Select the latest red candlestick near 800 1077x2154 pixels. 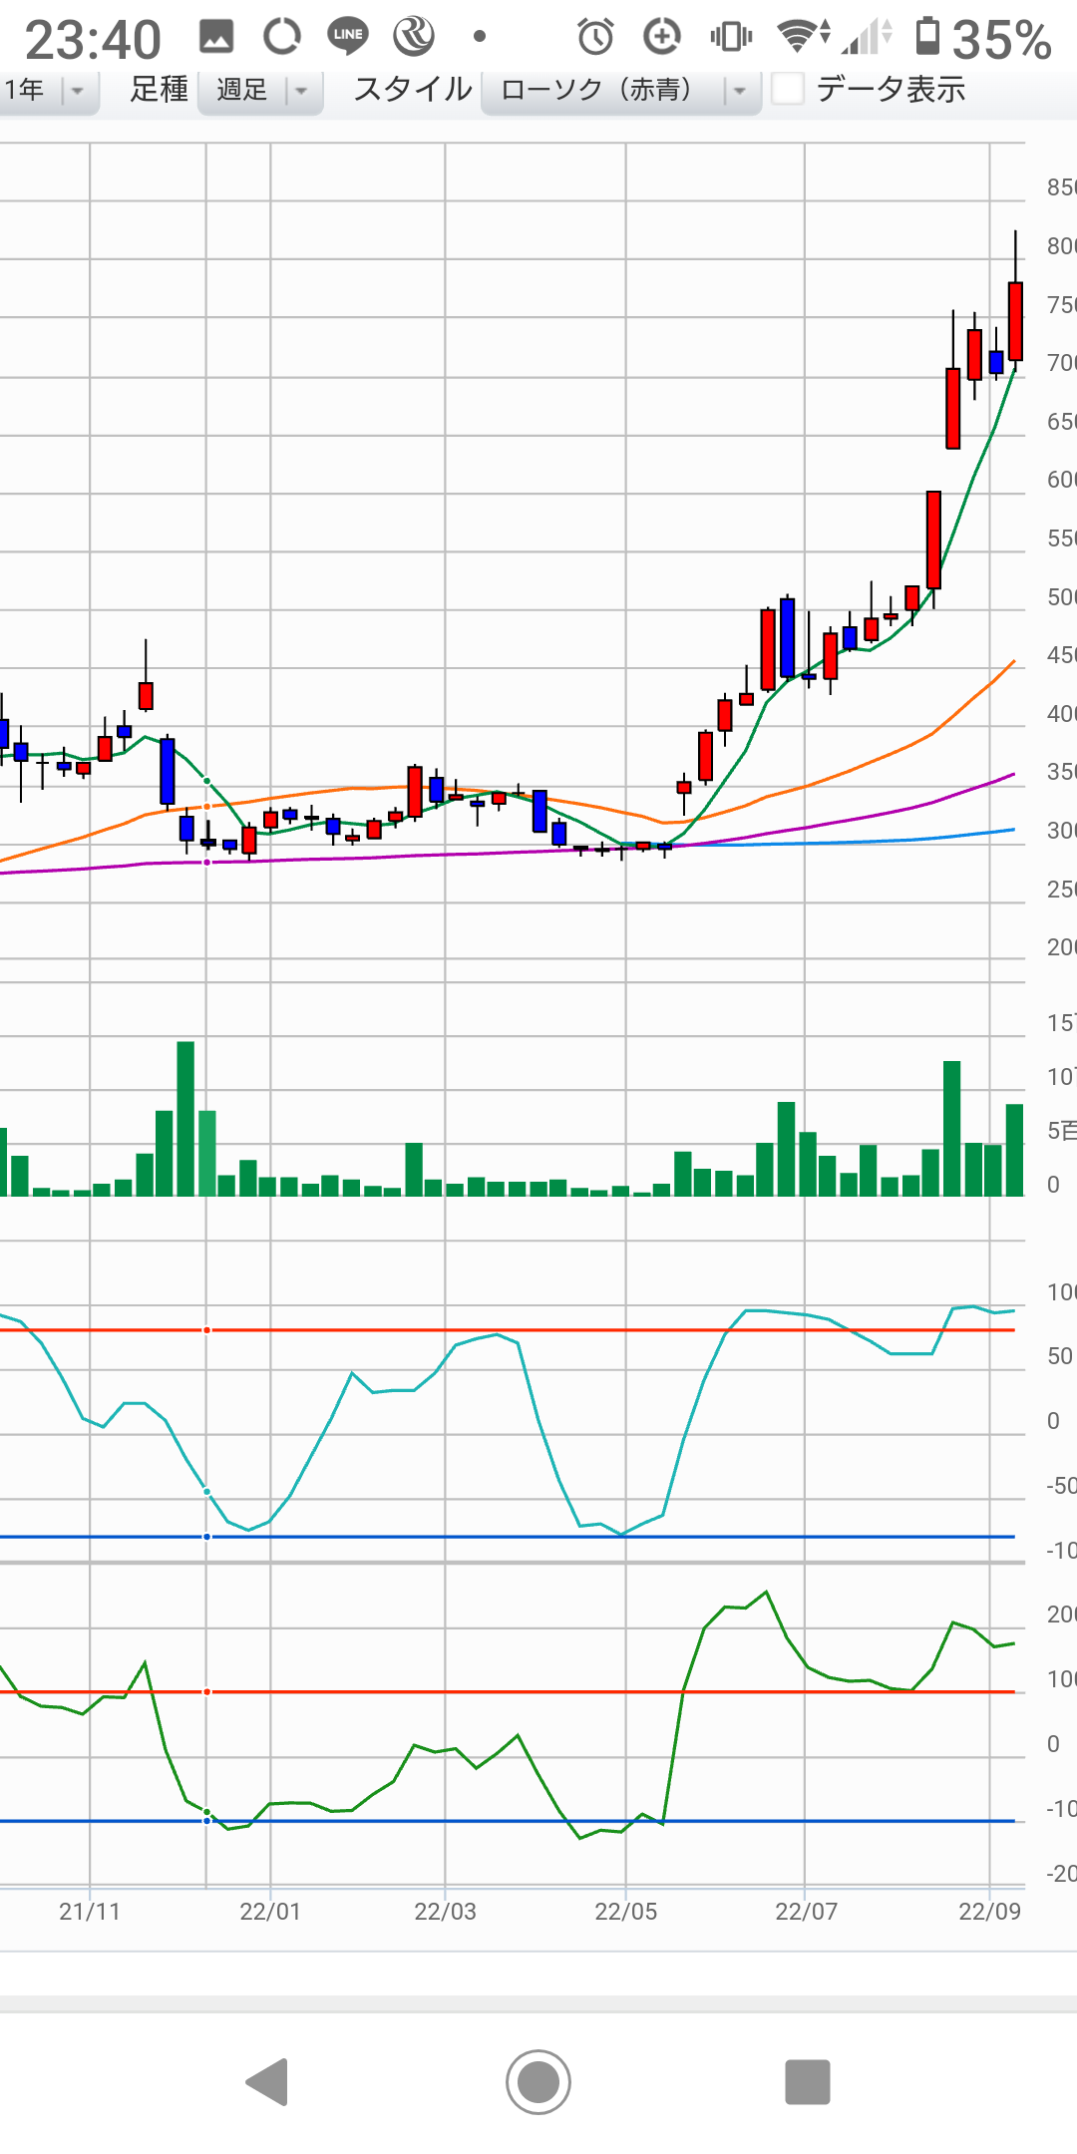coord(1015,321)
